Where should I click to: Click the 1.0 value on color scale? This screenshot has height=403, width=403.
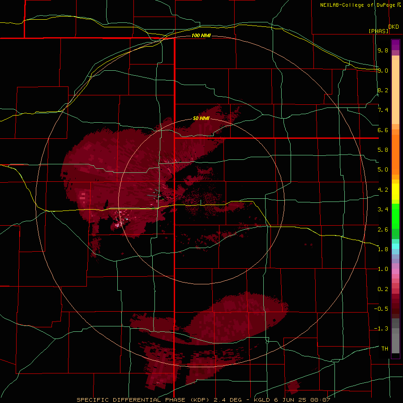pos(383,269)
